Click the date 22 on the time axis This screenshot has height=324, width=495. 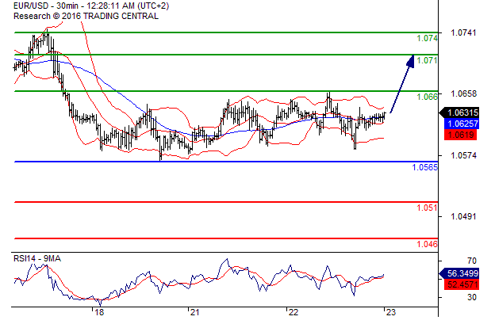click(294, 312)
